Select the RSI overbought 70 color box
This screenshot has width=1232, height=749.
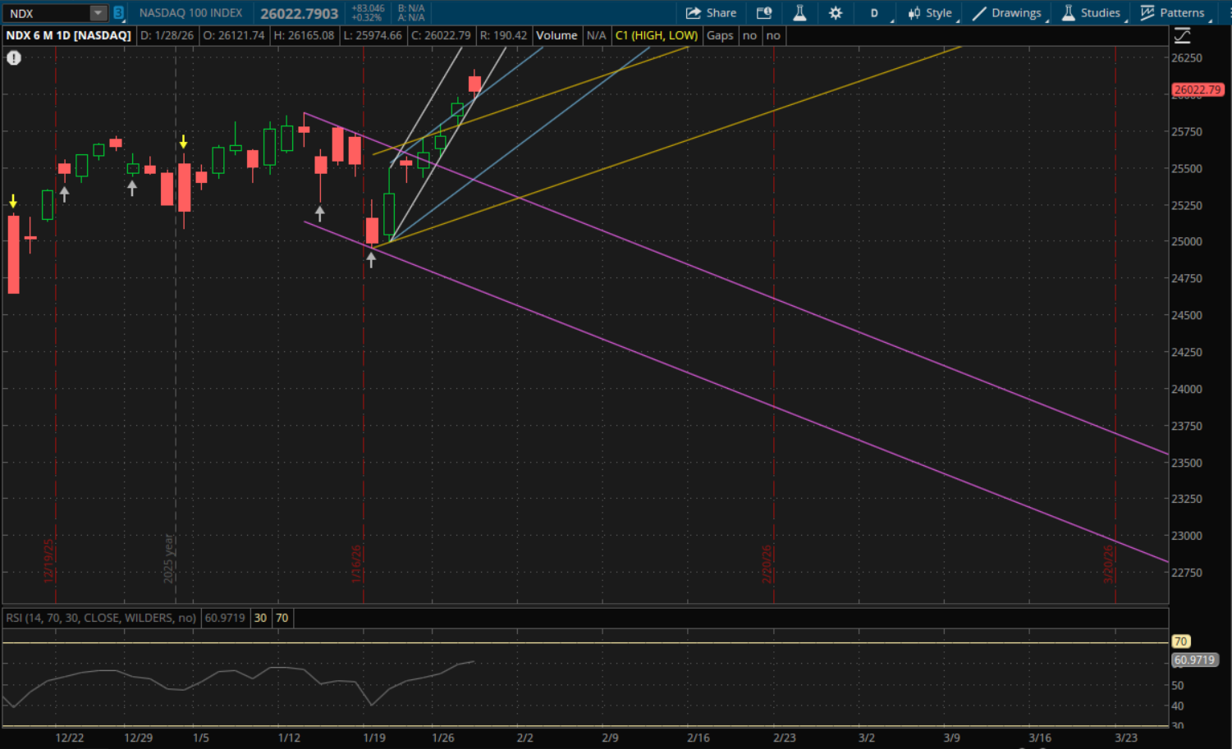(282, 618)
